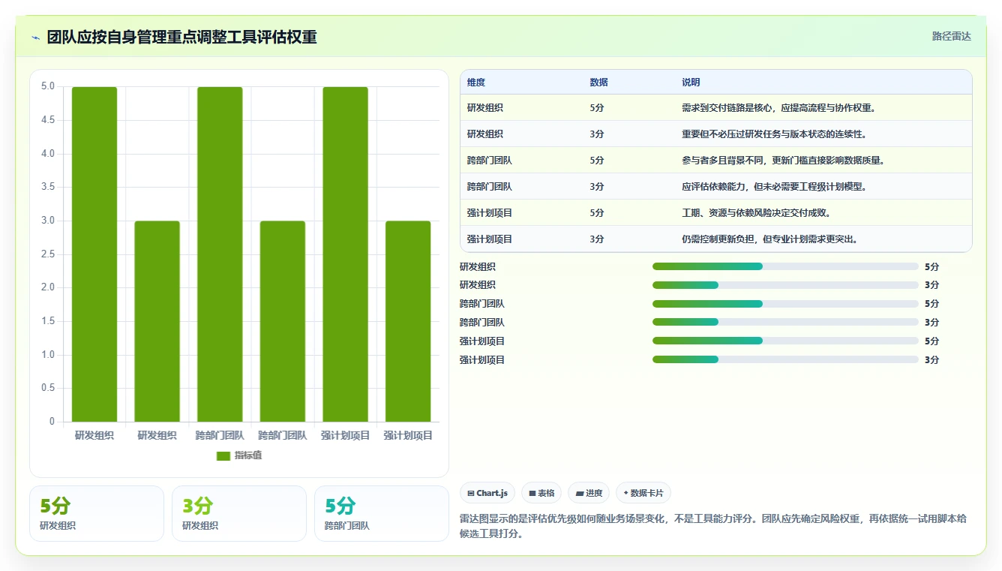
Task: Click the lightning icon beside the page title
Action: [36, 38]
